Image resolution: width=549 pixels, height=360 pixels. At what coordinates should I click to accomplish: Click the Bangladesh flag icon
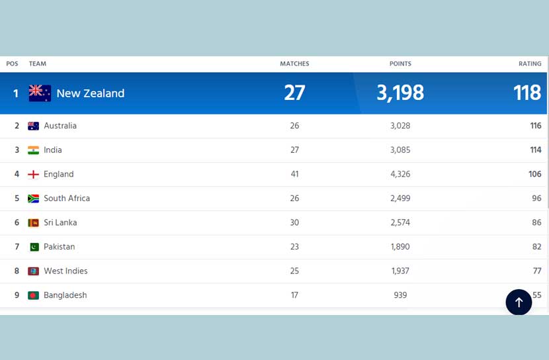point(33,295)
